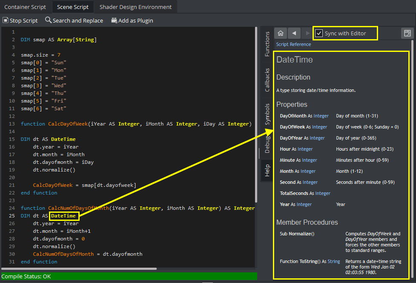Go forward in help history
This screenshot has width=416, height=283.
pyautogui.click(x=307, y=33)
